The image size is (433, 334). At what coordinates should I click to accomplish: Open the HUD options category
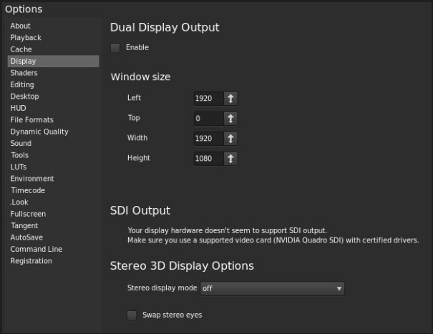[x=18, y=108]
